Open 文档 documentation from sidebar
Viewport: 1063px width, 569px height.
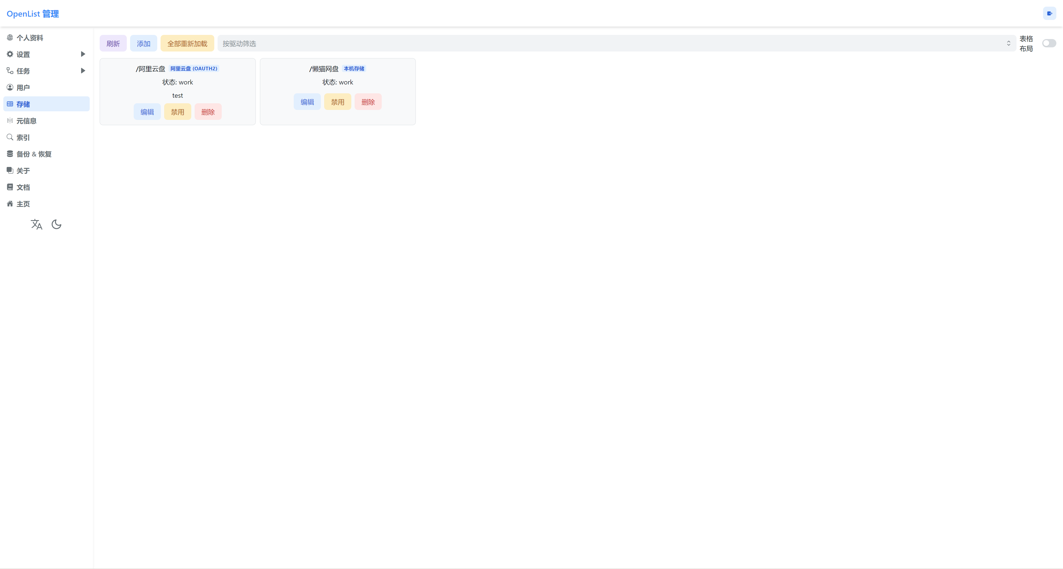coord(46,187)
